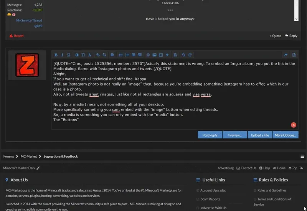
Task: Insert an ordered numbered list
Action: point(127,55)
